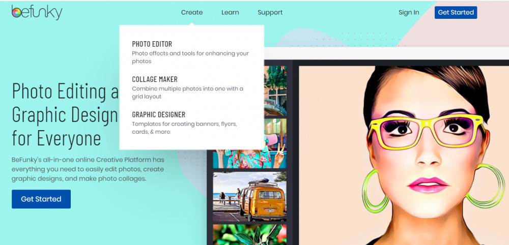Click the Sign In link

point(409,12)
